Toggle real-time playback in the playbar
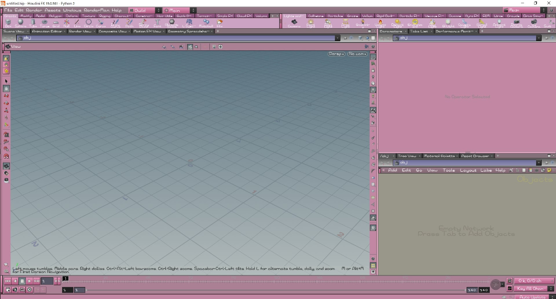The height and width of the screenshot is (299, 556). pyautogui.click(x=29, y=290)
